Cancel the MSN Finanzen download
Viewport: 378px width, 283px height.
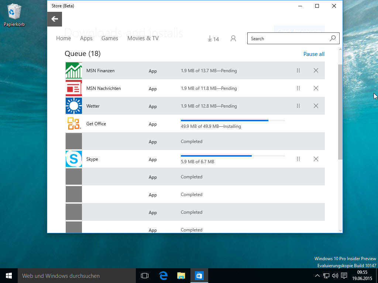pyautogui.click(x=316, y=70)
